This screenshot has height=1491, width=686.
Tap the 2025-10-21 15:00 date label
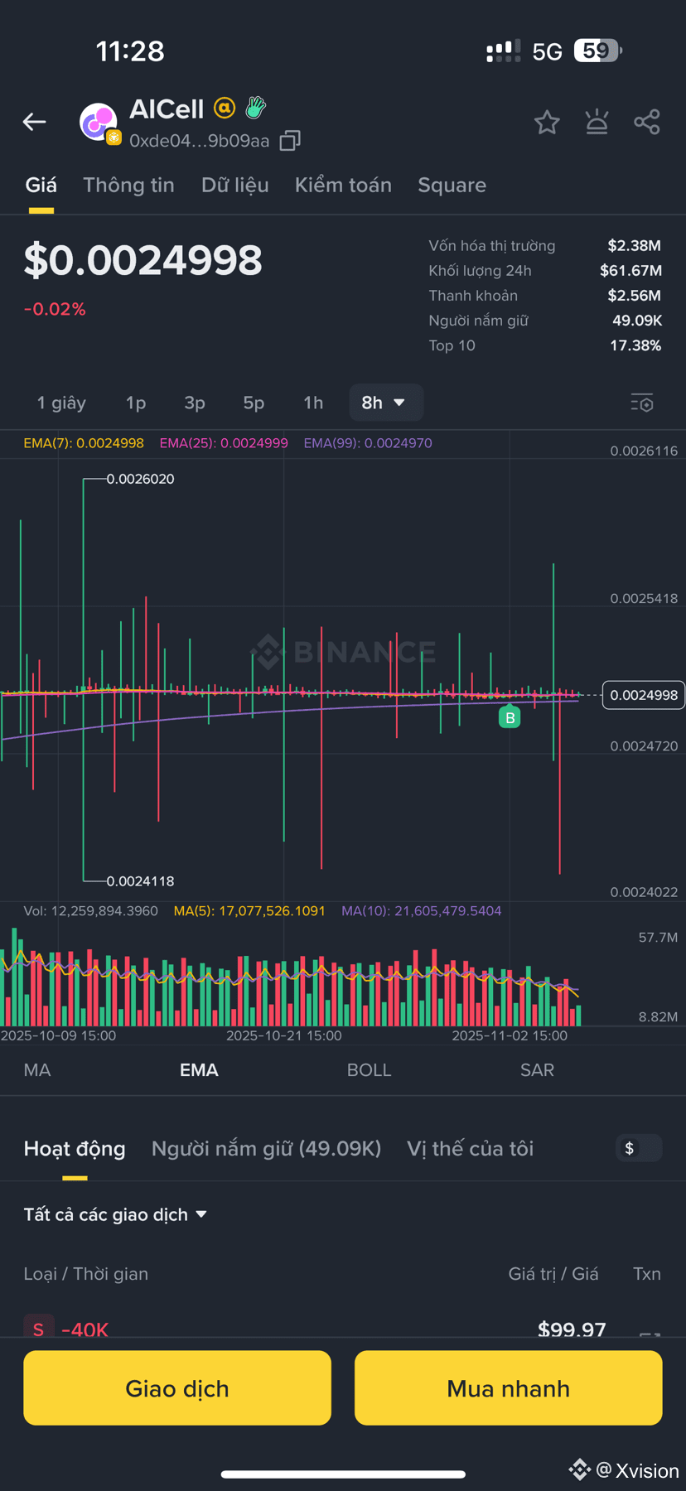pos(284,1035)
